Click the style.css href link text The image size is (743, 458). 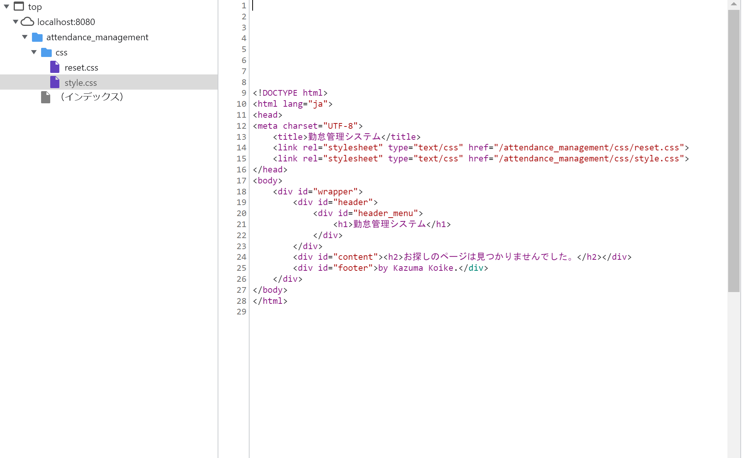point(590,158)
